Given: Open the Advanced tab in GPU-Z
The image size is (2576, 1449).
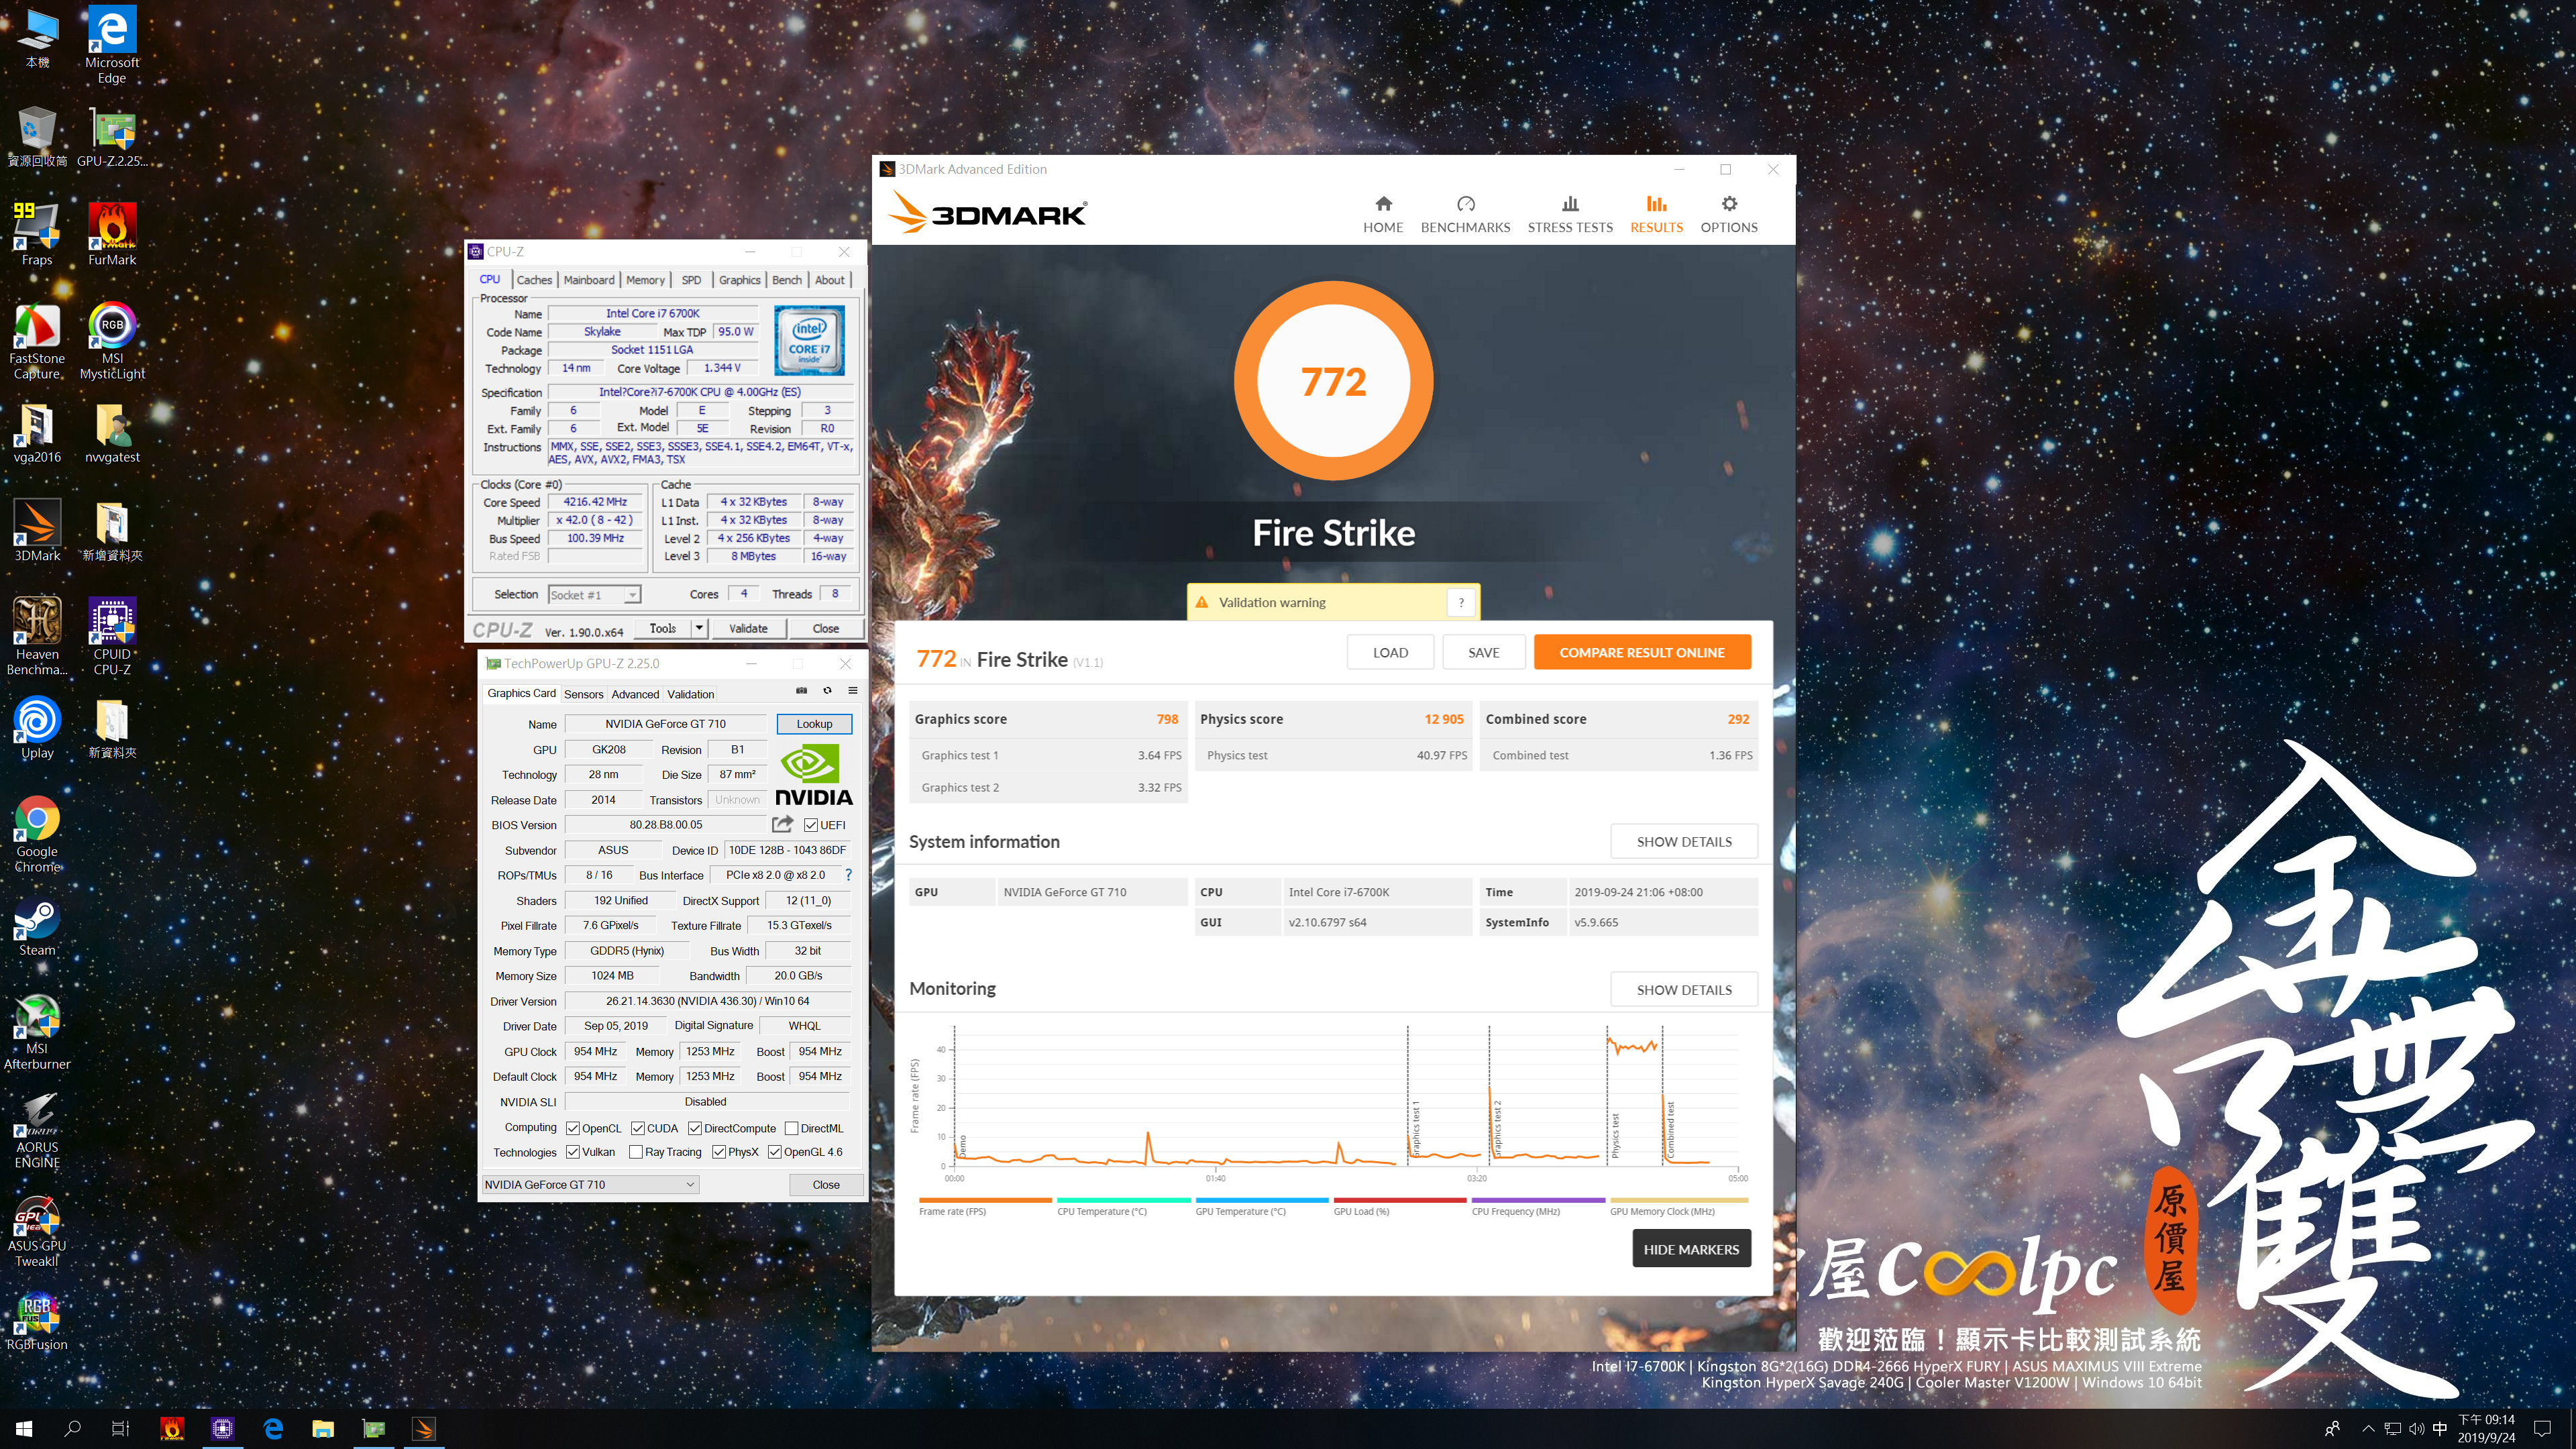Looking at the screenshot, I should click(635, 694).
